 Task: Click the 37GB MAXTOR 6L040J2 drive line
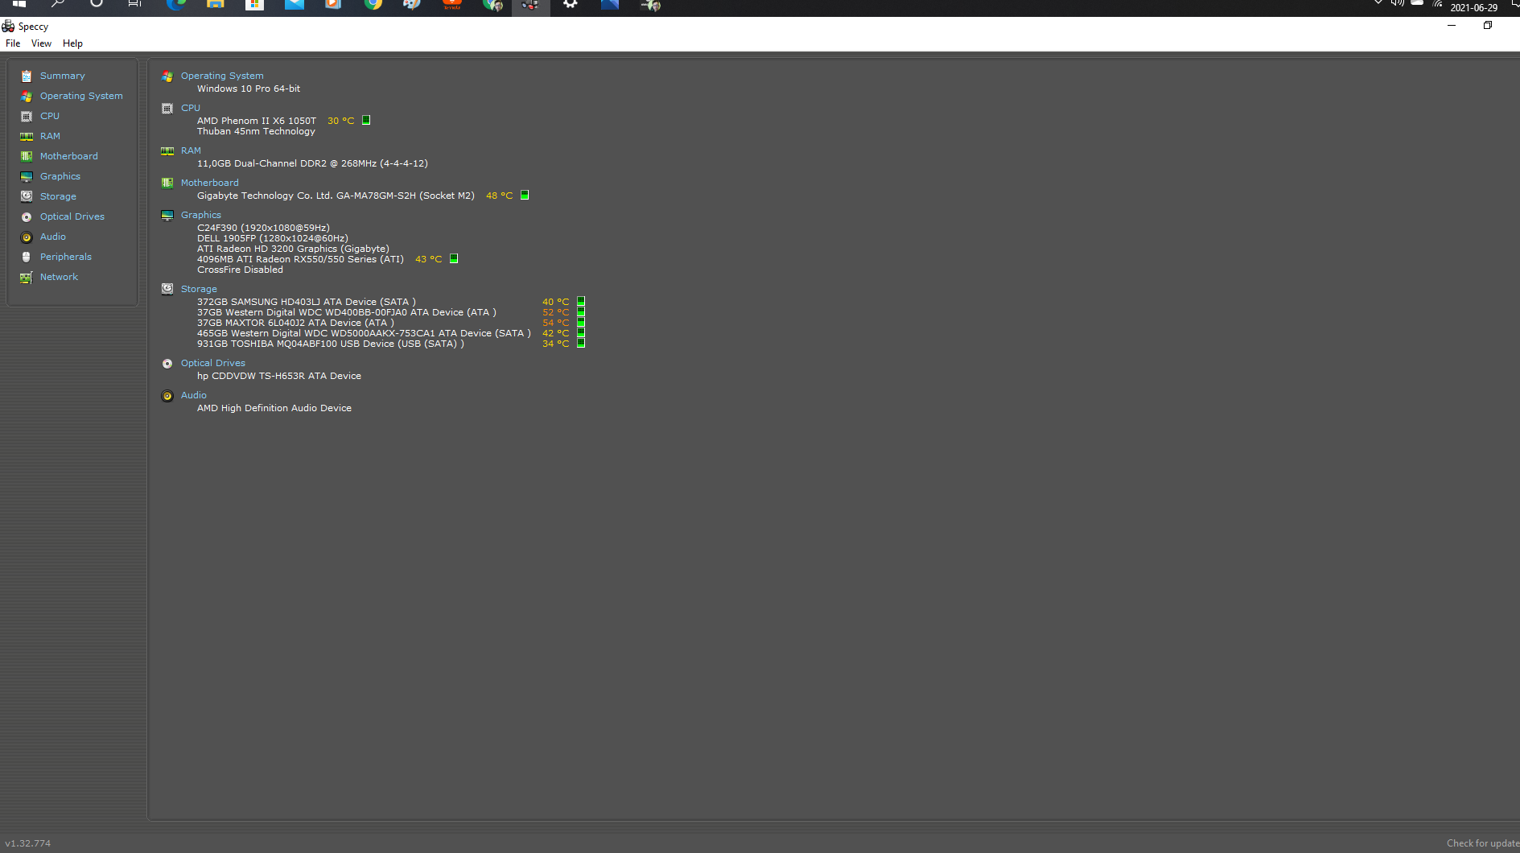coord(295,323)
